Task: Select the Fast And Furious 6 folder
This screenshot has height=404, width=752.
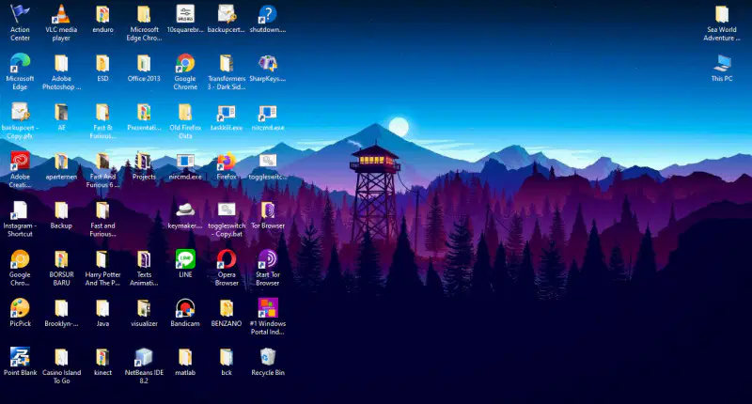Action: (x=102, y=162)
